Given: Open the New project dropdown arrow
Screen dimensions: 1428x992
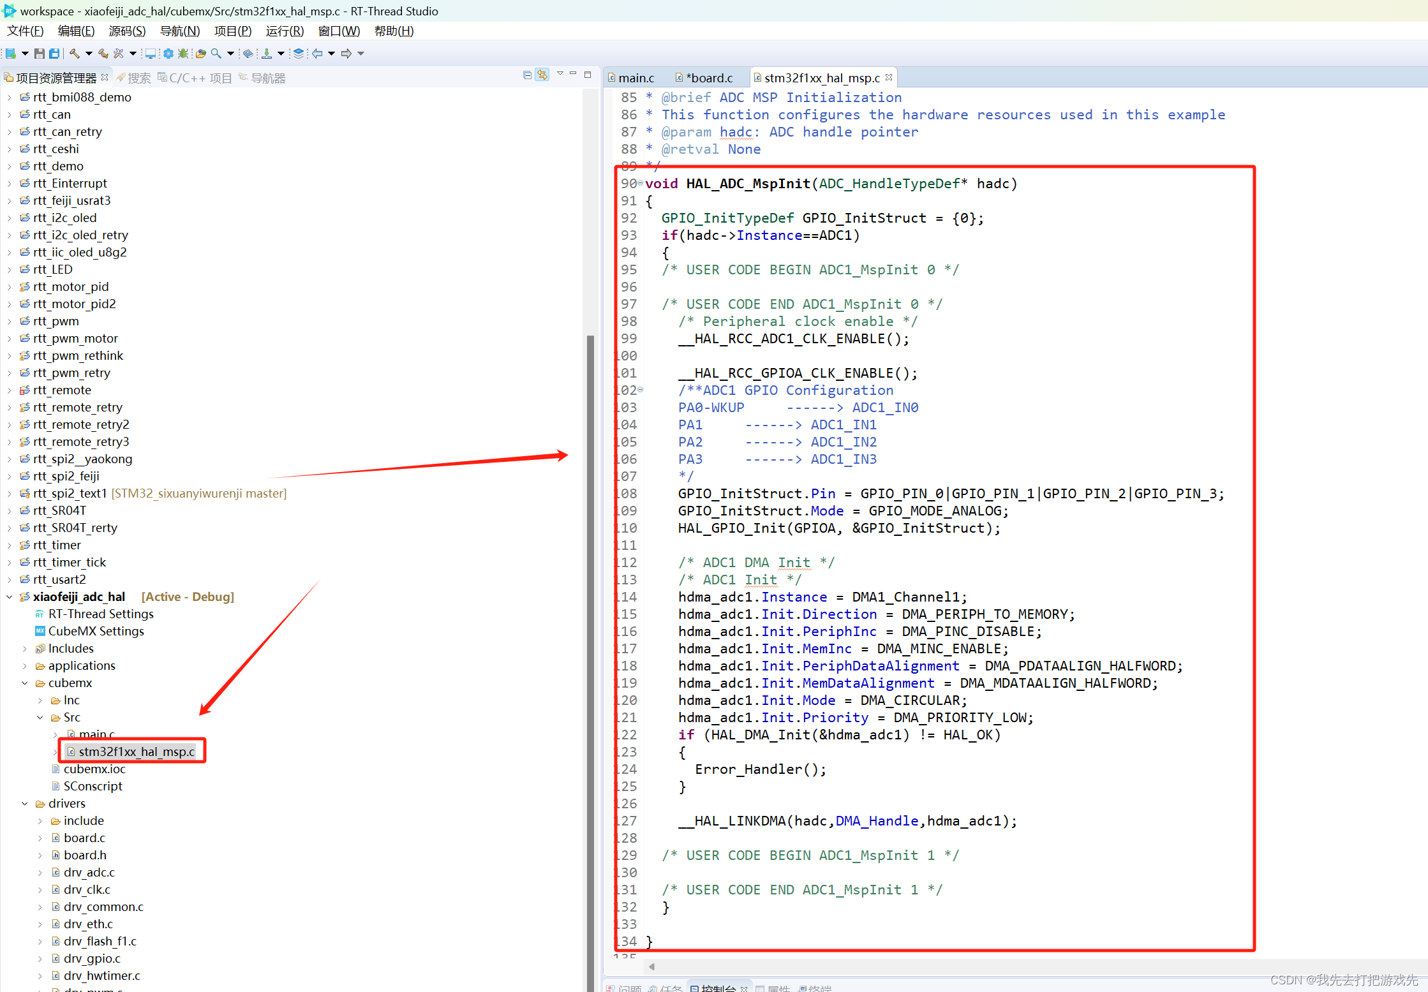Looking at the screenshot, I should click(x=25, y=54).
